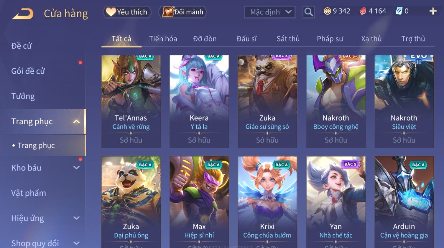Switch to the Sát thủ tab

(x=288, y=39)
